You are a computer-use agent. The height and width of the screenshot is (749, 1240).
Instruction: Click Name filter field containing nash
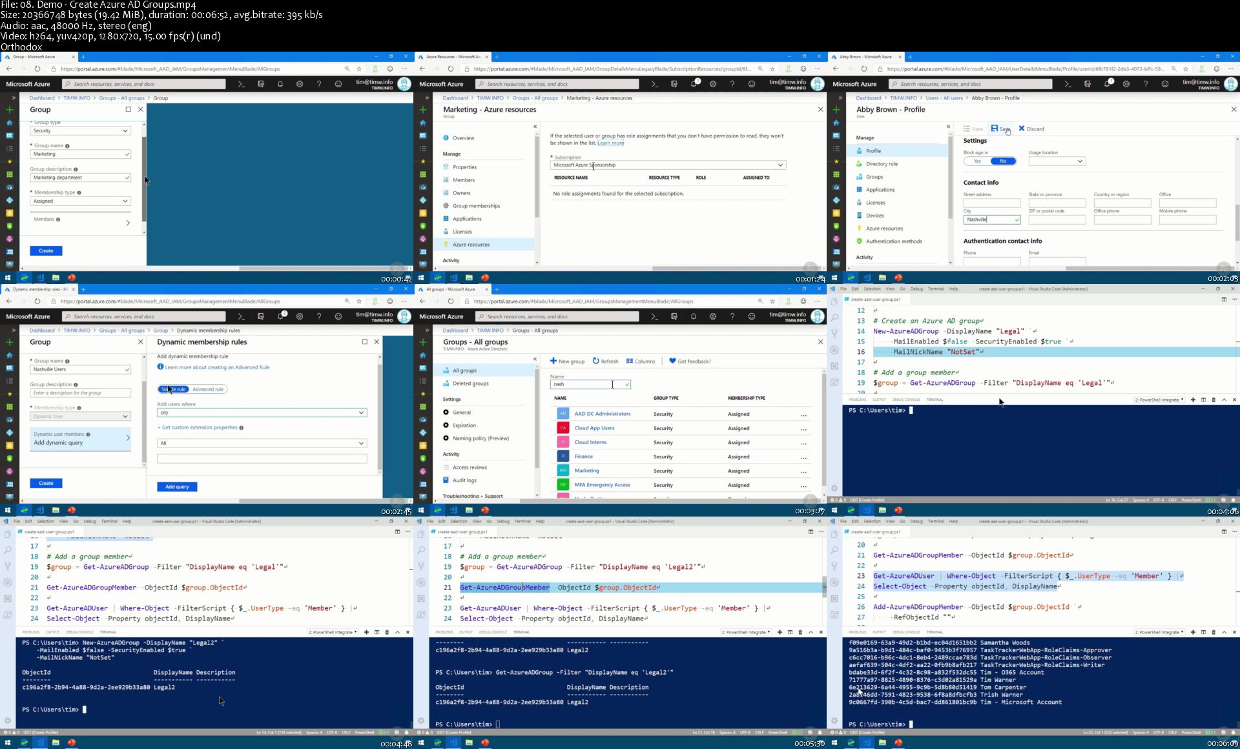pos(590,384)
